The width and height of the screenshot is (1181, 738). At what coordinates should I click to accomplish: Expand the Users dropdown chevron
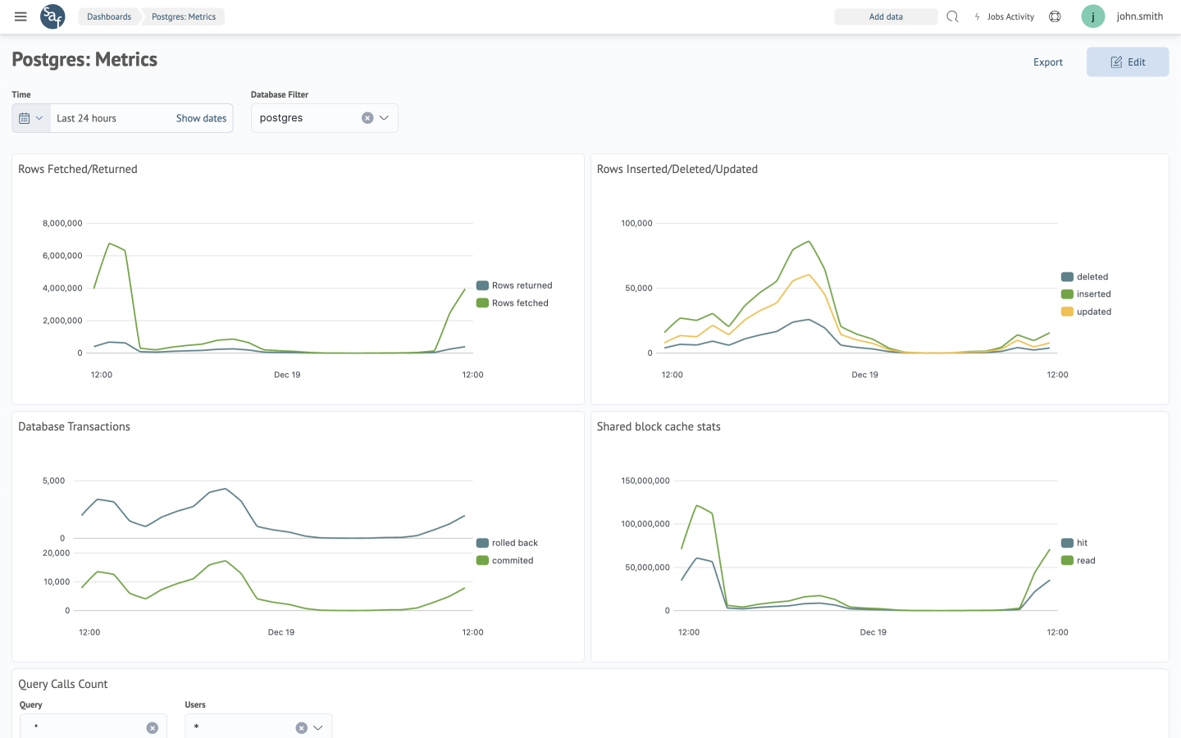point(318,727)
